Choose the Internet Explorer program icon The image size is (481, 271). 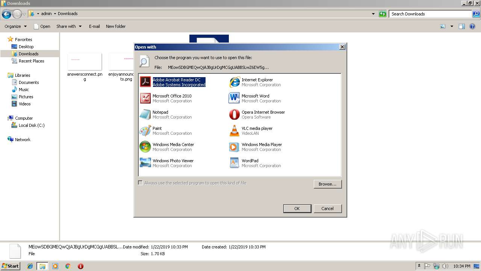pyautogui.click(x=234, y=82)
